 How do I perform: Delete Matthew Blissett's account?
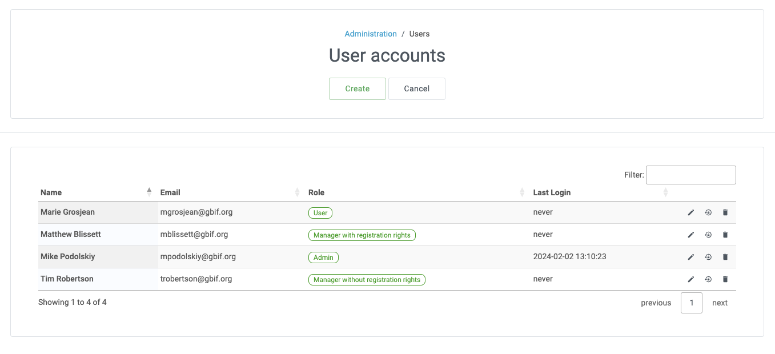pyautogui.click(x=725, y=234)
